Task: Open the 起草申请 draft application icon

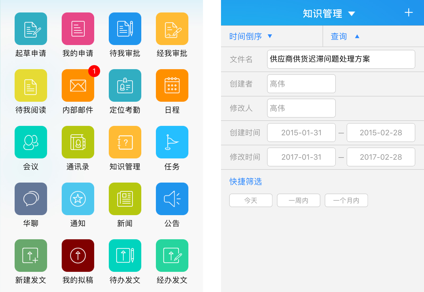Action: pos(31,29)
